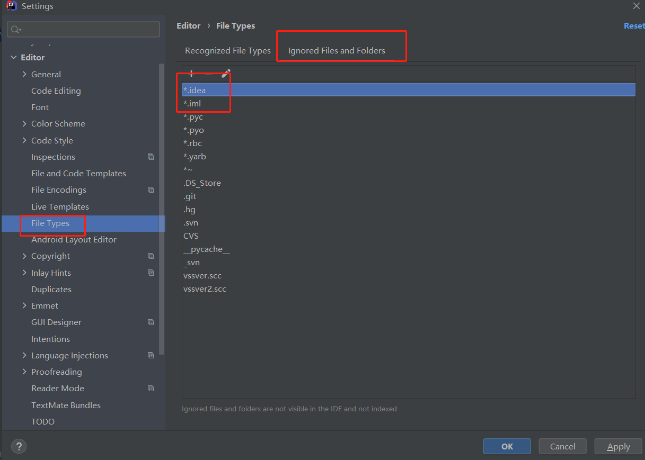The width and height of the screenshot is (645, 460).
Task: Expand the Code Style node
Action: [24, 140]
